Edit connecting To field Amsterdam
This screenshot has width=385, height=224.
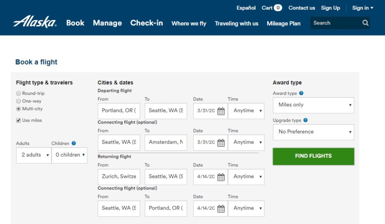(x=166, y=143)
